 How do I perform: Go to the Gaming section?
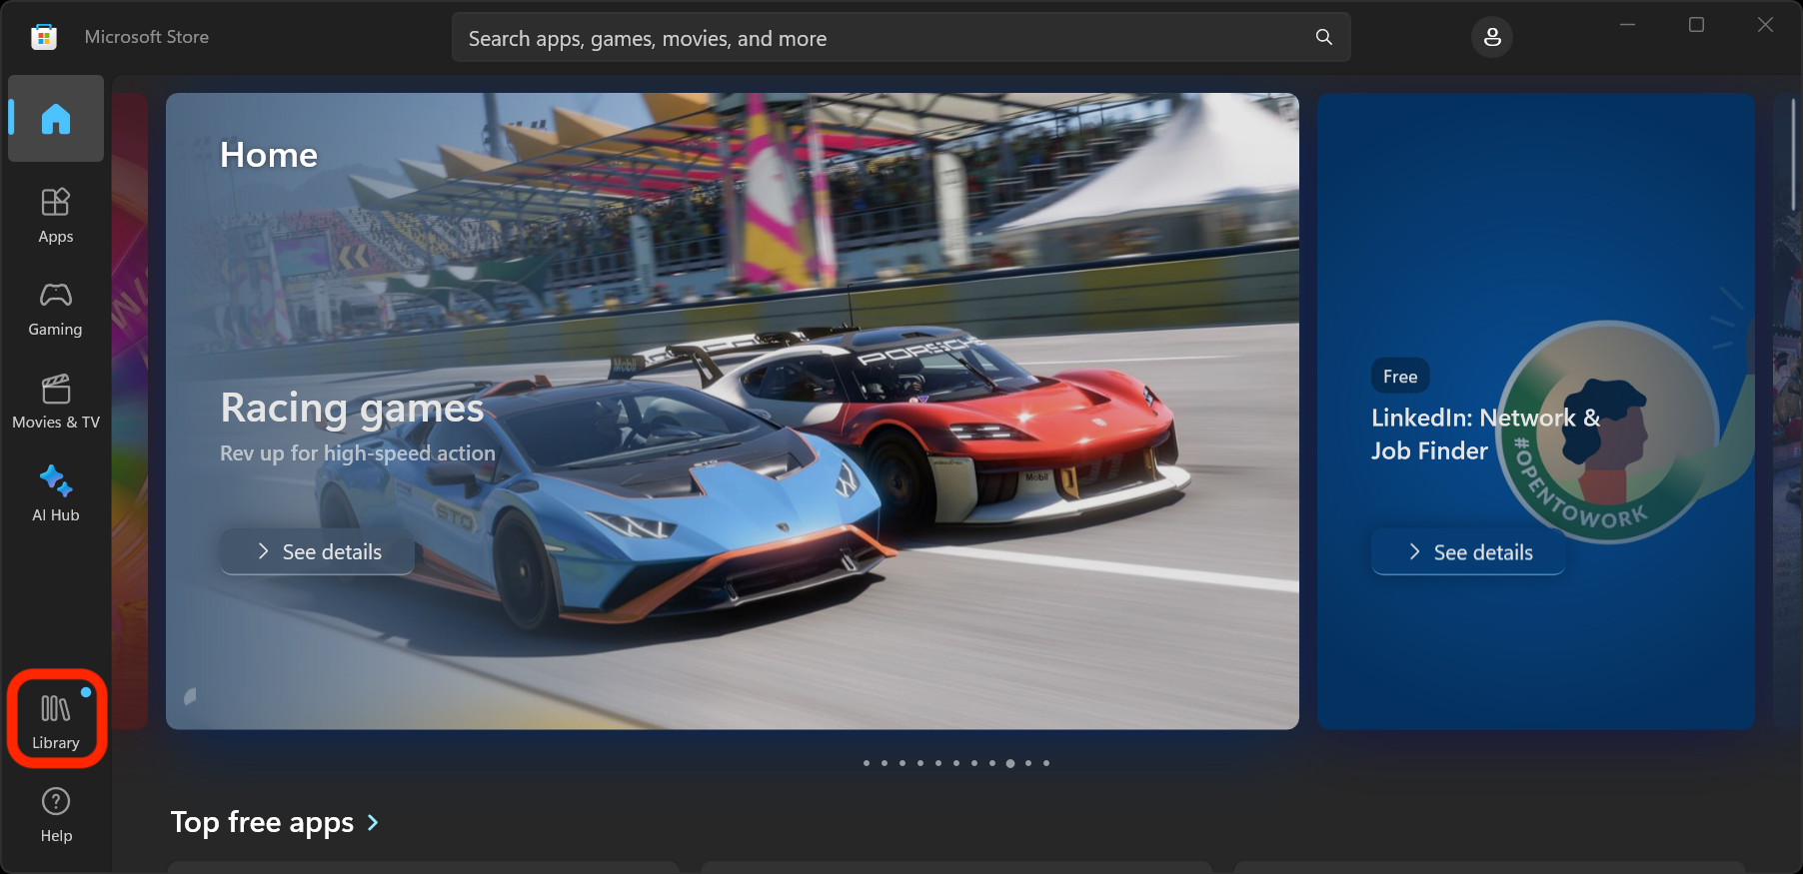pos(56,308)
